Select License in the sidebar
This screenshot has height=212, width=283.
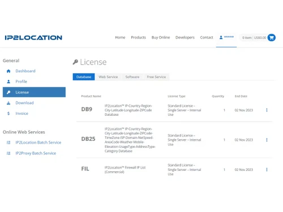(x=34, y=92)
